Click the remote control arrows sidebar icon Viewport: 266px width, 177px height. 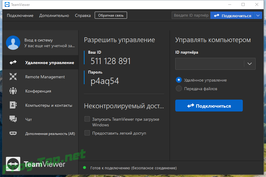[x=13, y=62]
